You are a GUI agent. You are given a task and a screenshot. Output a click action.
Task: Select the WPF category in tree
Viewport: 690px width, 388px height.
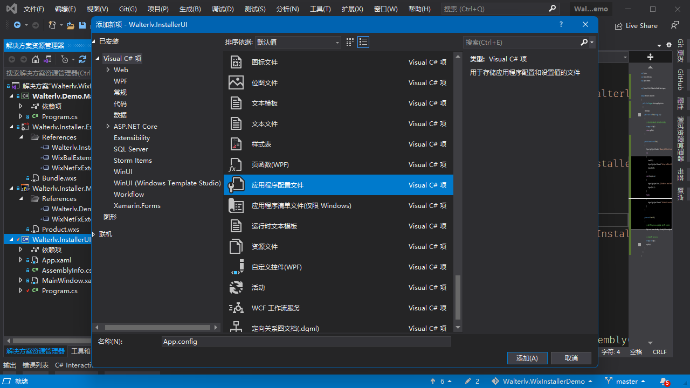[120, 81]
